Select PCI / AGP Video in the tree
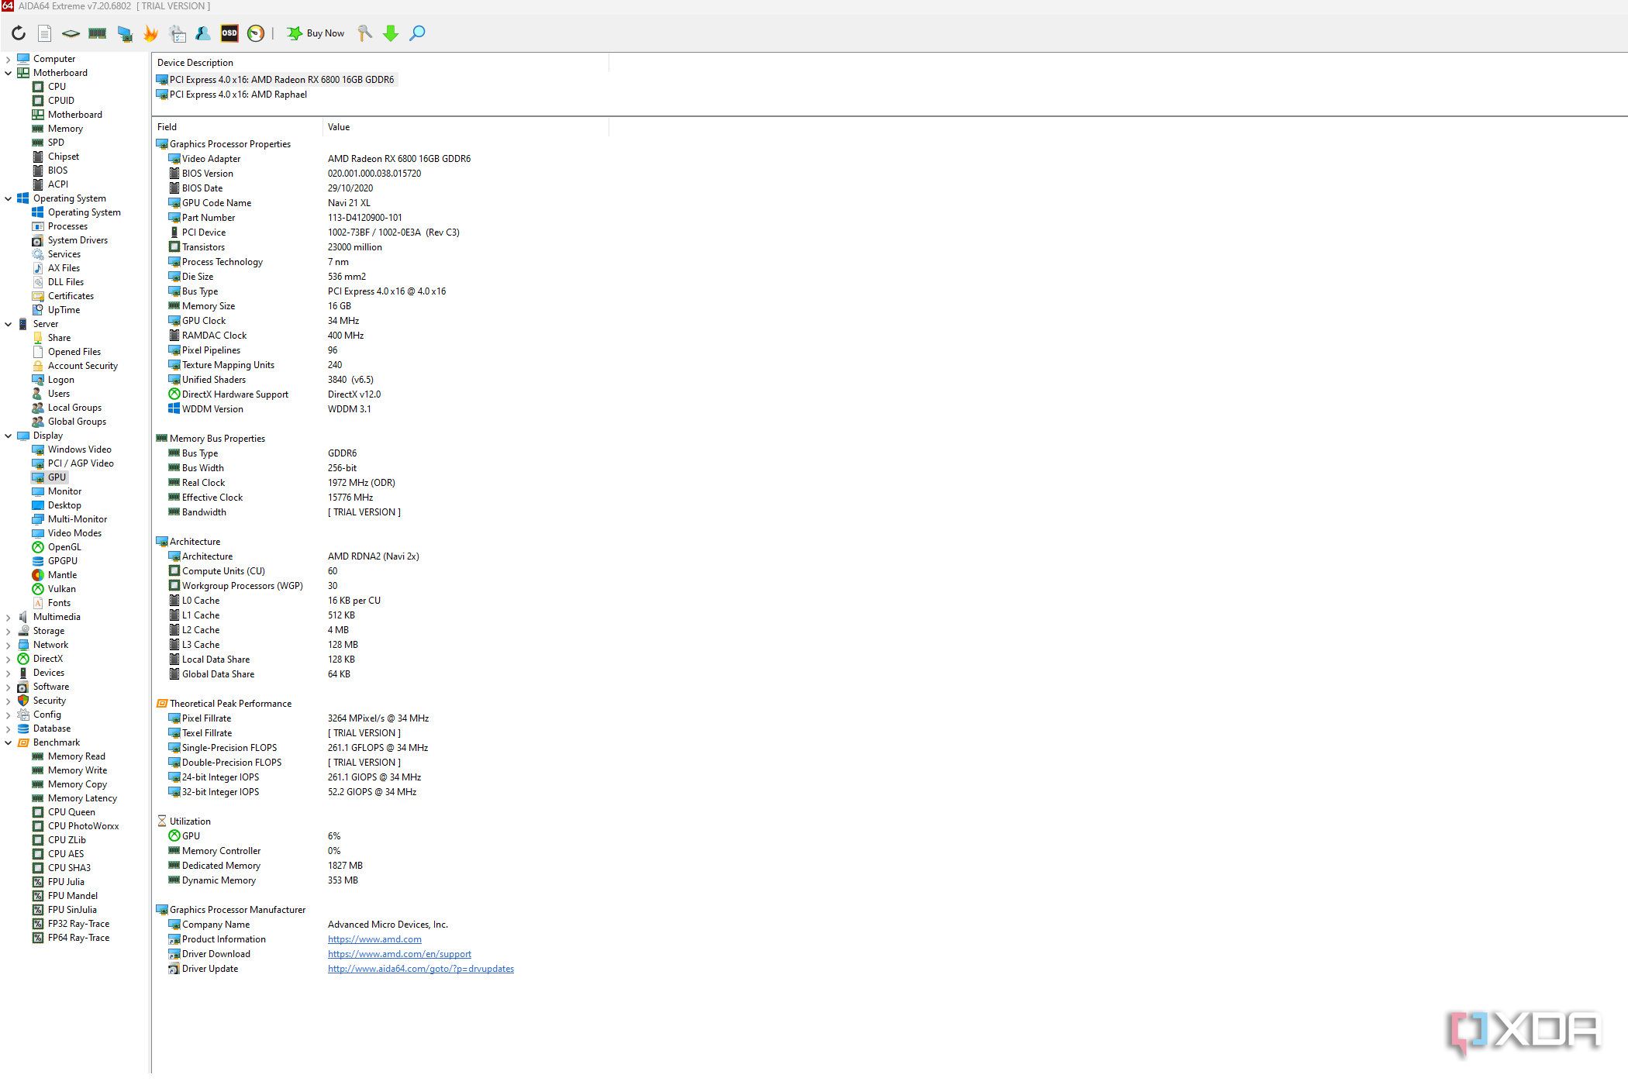Screen dimensions: 1628x1085 pos(73,463)
